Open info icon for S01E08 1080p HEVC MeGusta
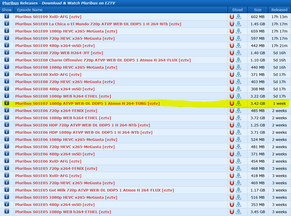The height and width of the screenshot is (216, 291). [x=7, y=67]
